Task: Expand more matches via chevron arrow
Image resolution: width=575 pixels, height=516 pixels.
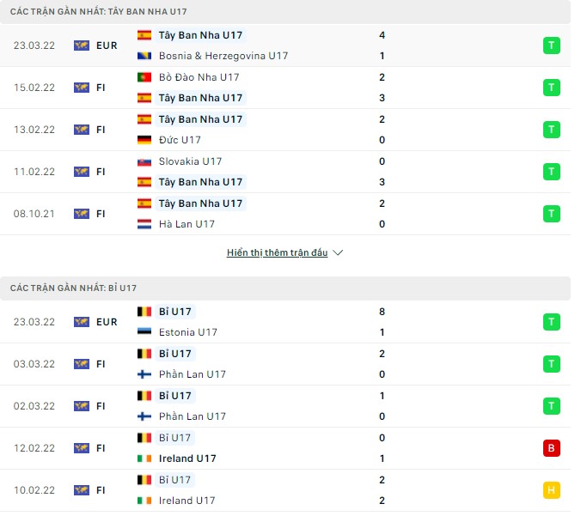Action: click(x=338, y=253)
